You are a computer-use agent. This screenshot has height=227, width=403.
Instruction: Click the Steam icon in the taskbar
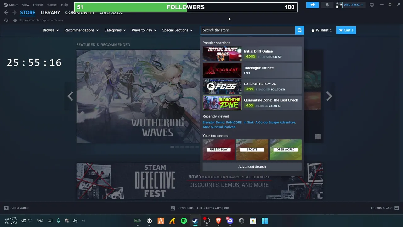(x=195, y=221)
